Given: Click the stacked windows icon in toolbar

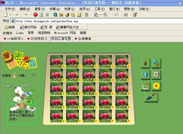Looking at the screenshot, I should 73,15.
